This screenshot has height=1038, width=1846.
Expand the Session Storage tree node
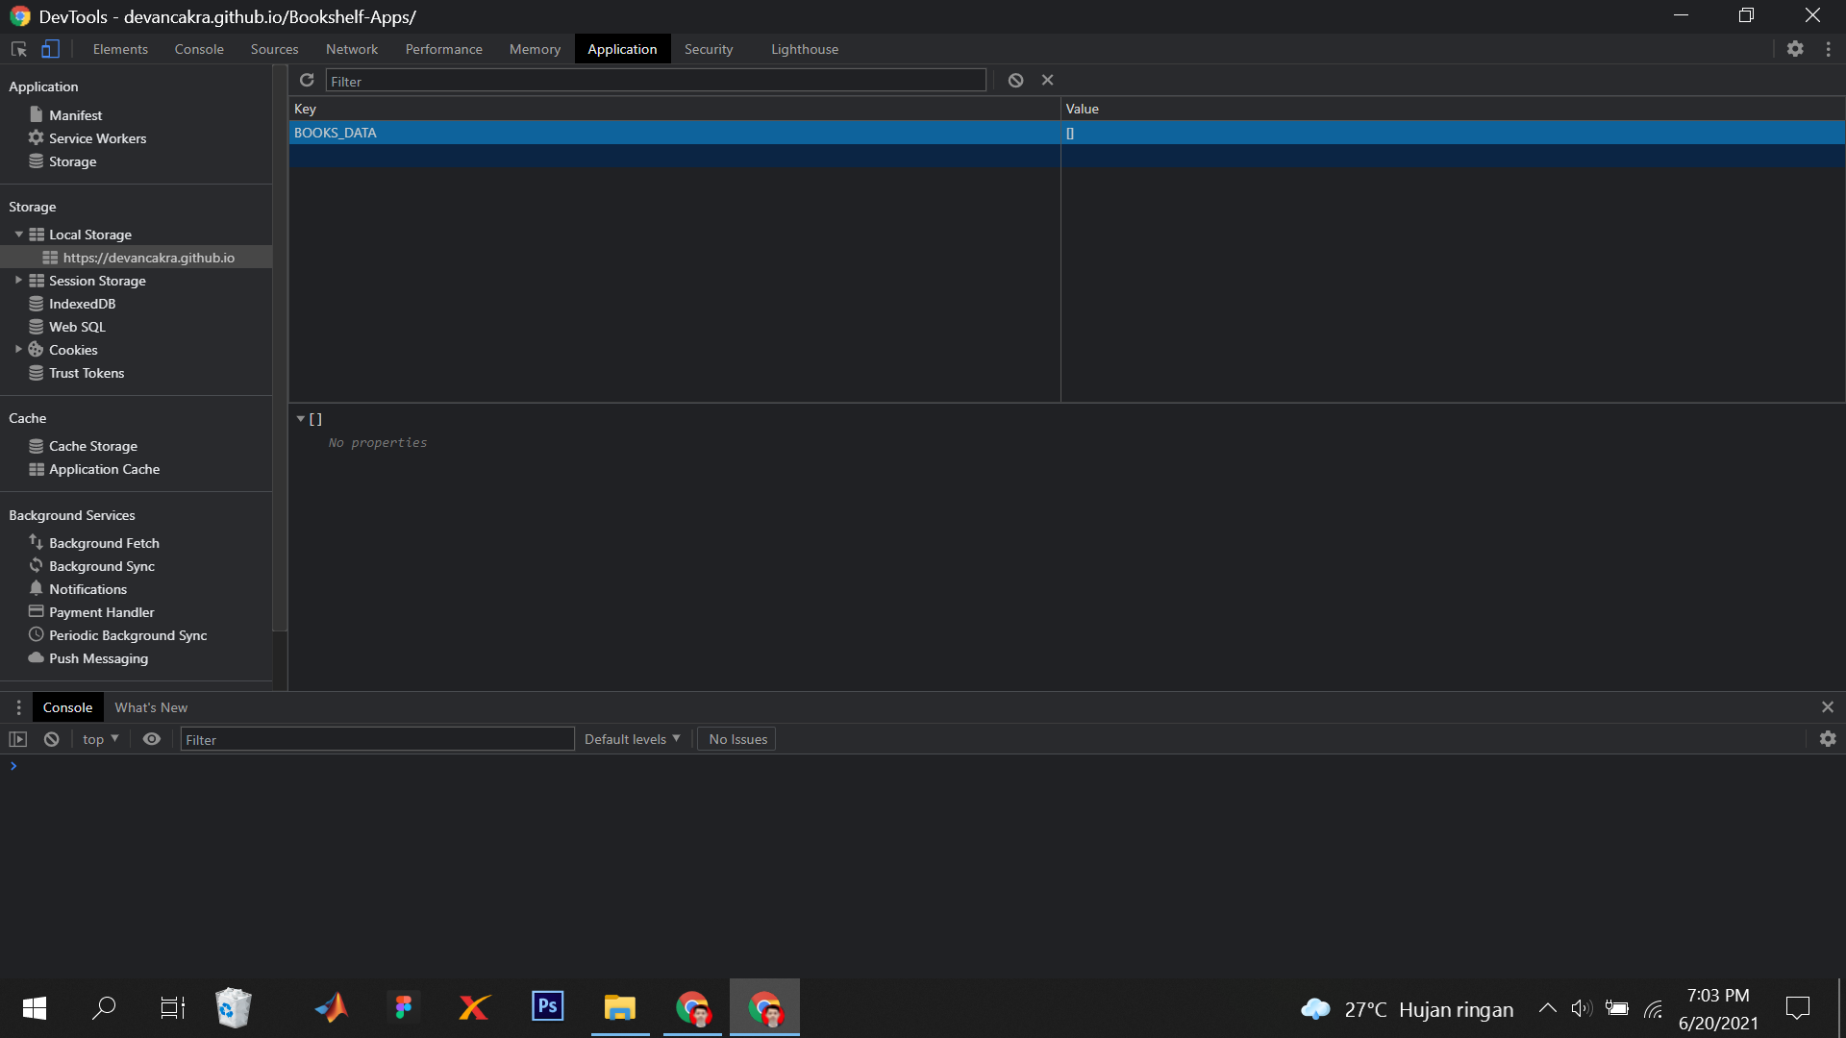point(18,281)
